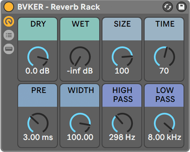Select the BVKER - Reverb Rack title
This screenshot has width=190, height=152.
[59, 7]
